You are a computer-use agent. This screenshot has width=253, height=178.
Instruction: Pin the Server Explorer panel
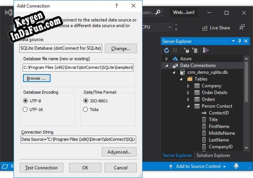coord(239,41)
